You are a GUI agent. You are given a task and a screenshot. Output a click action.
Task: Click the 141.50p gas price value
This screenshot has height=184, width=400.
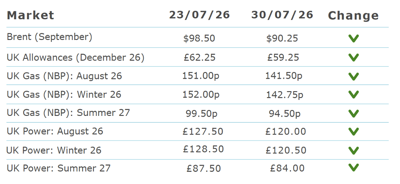(284, 76)
